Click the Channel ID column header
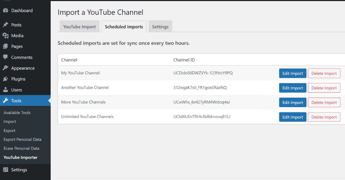Viewport: 345px width, 180px height. point(184,60)
